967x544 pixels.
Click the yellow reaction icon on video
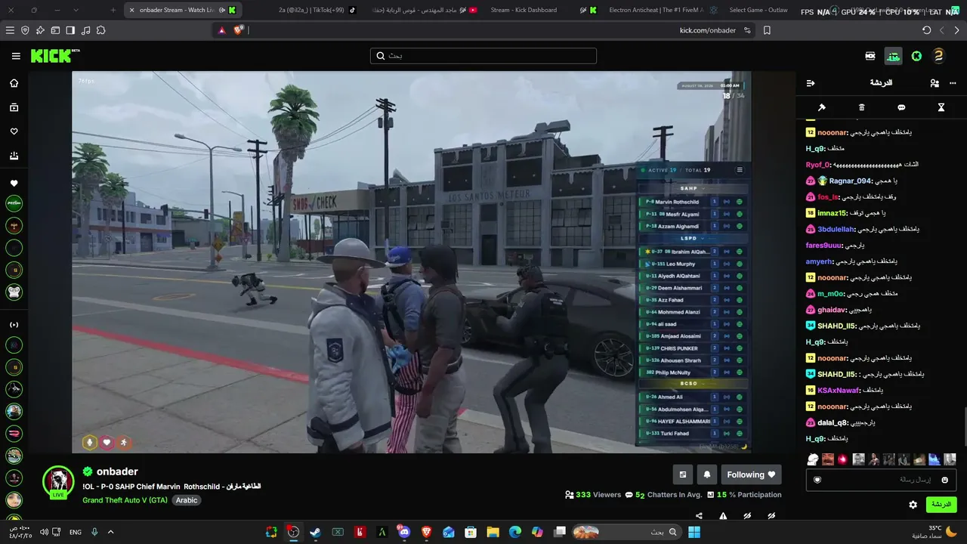click(90, 442)
